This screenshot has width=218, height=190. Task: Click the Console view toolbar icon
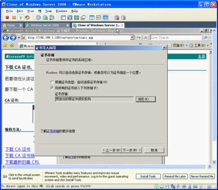point(105,17)
